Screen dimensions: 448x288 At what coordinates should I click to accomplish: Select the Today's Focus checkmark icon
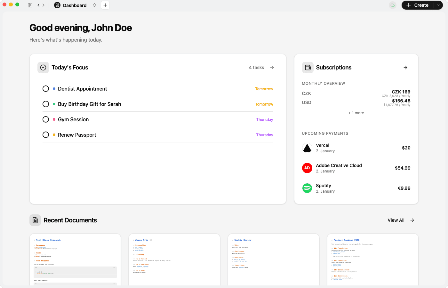click(43, 68)
